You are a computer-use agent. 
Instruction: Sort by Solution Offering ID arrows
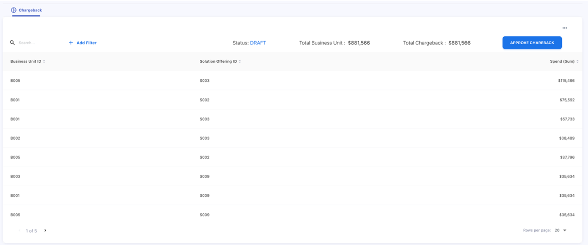click(x=240, y=61)
